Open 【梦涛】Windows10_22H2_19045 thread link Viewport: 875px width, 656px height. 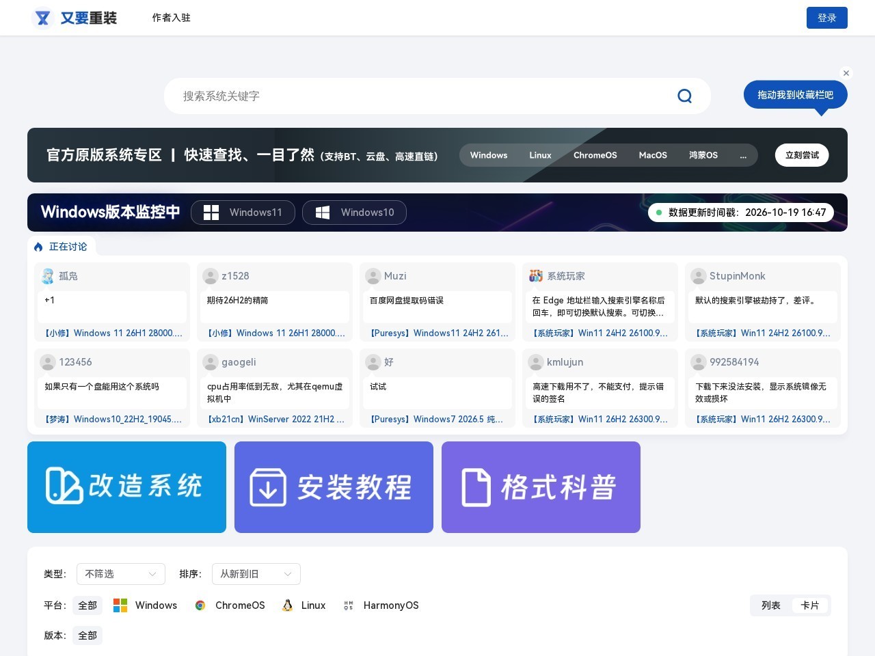click(x=113, y=420)
